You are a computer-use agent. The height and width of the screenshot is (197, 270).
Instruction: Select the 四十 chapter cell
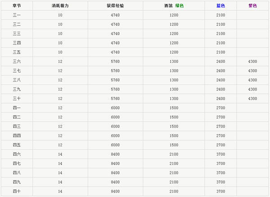click(17, 191)
